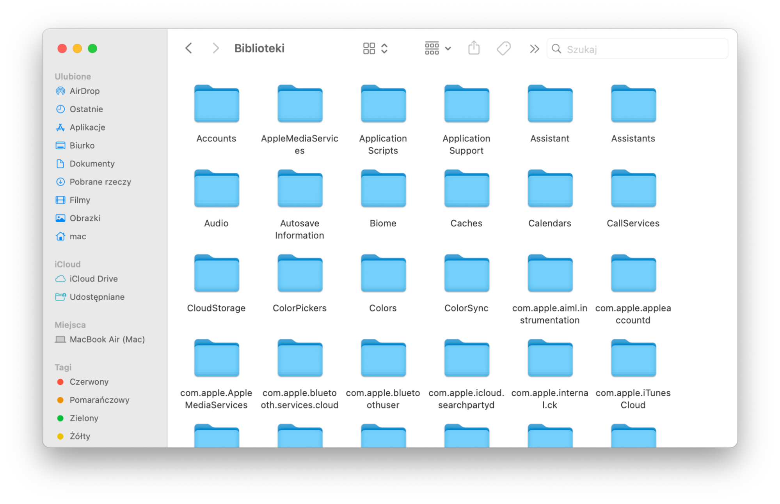Select MacBook Air (Mac) location
The height and width of the screenshot is (504, 780).
[101, 340]
